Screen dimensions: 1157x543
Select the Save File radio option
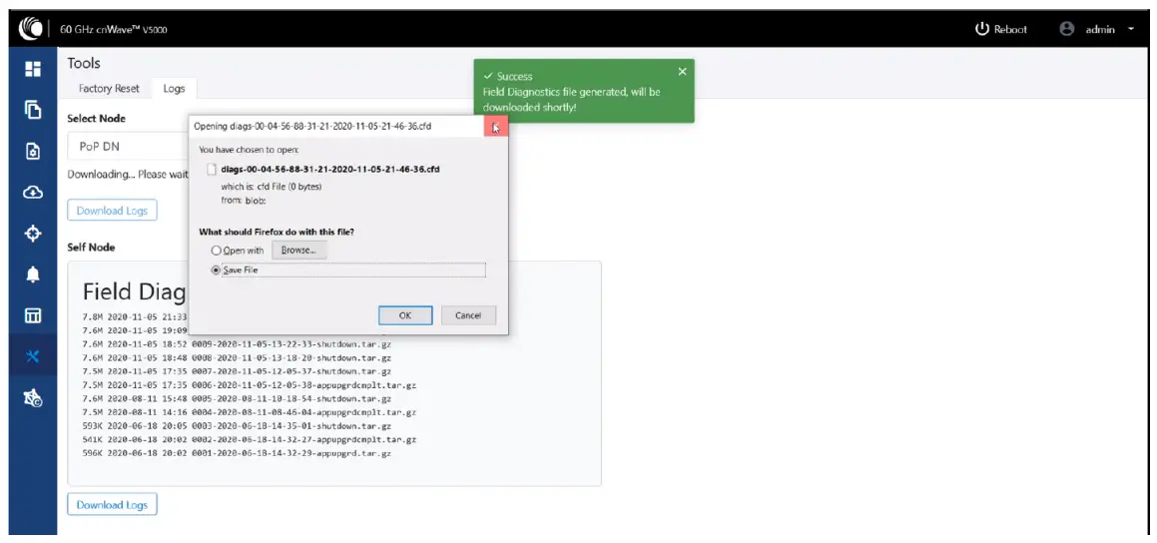coord(216,271)
